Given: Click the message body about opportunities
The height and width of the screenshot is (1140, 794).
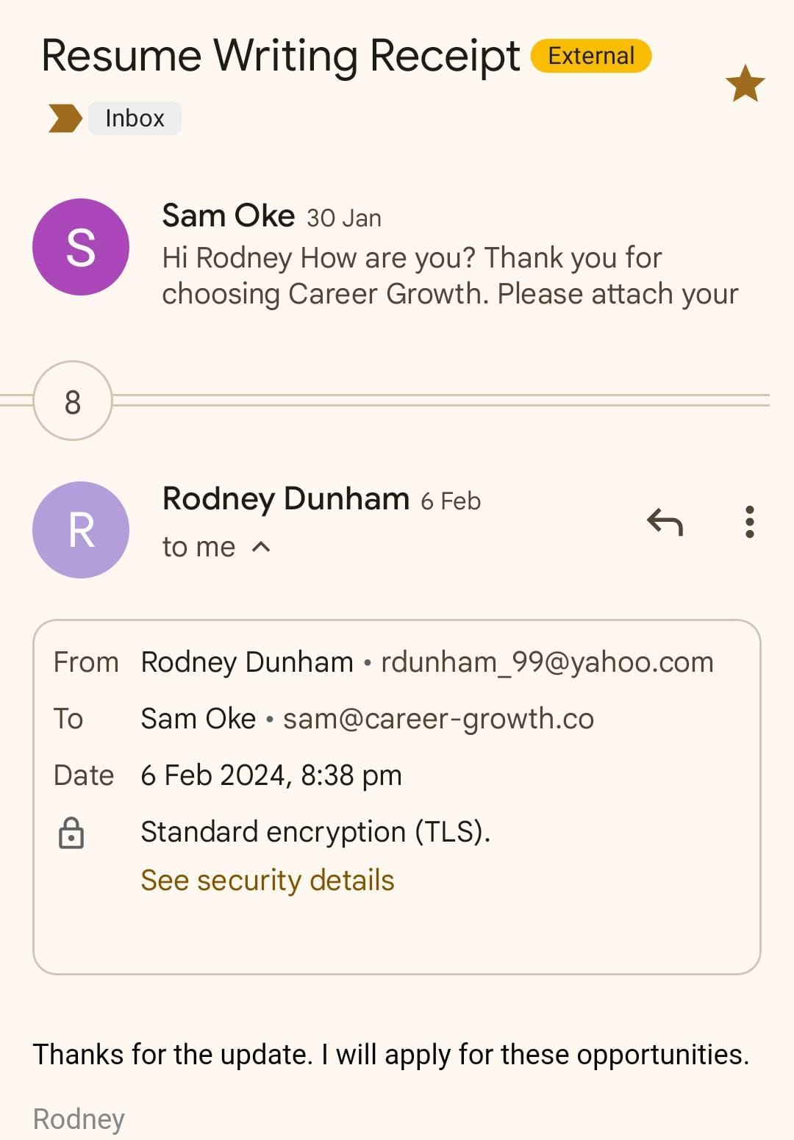Looking at the screenshot, I should click(390, 1055).
